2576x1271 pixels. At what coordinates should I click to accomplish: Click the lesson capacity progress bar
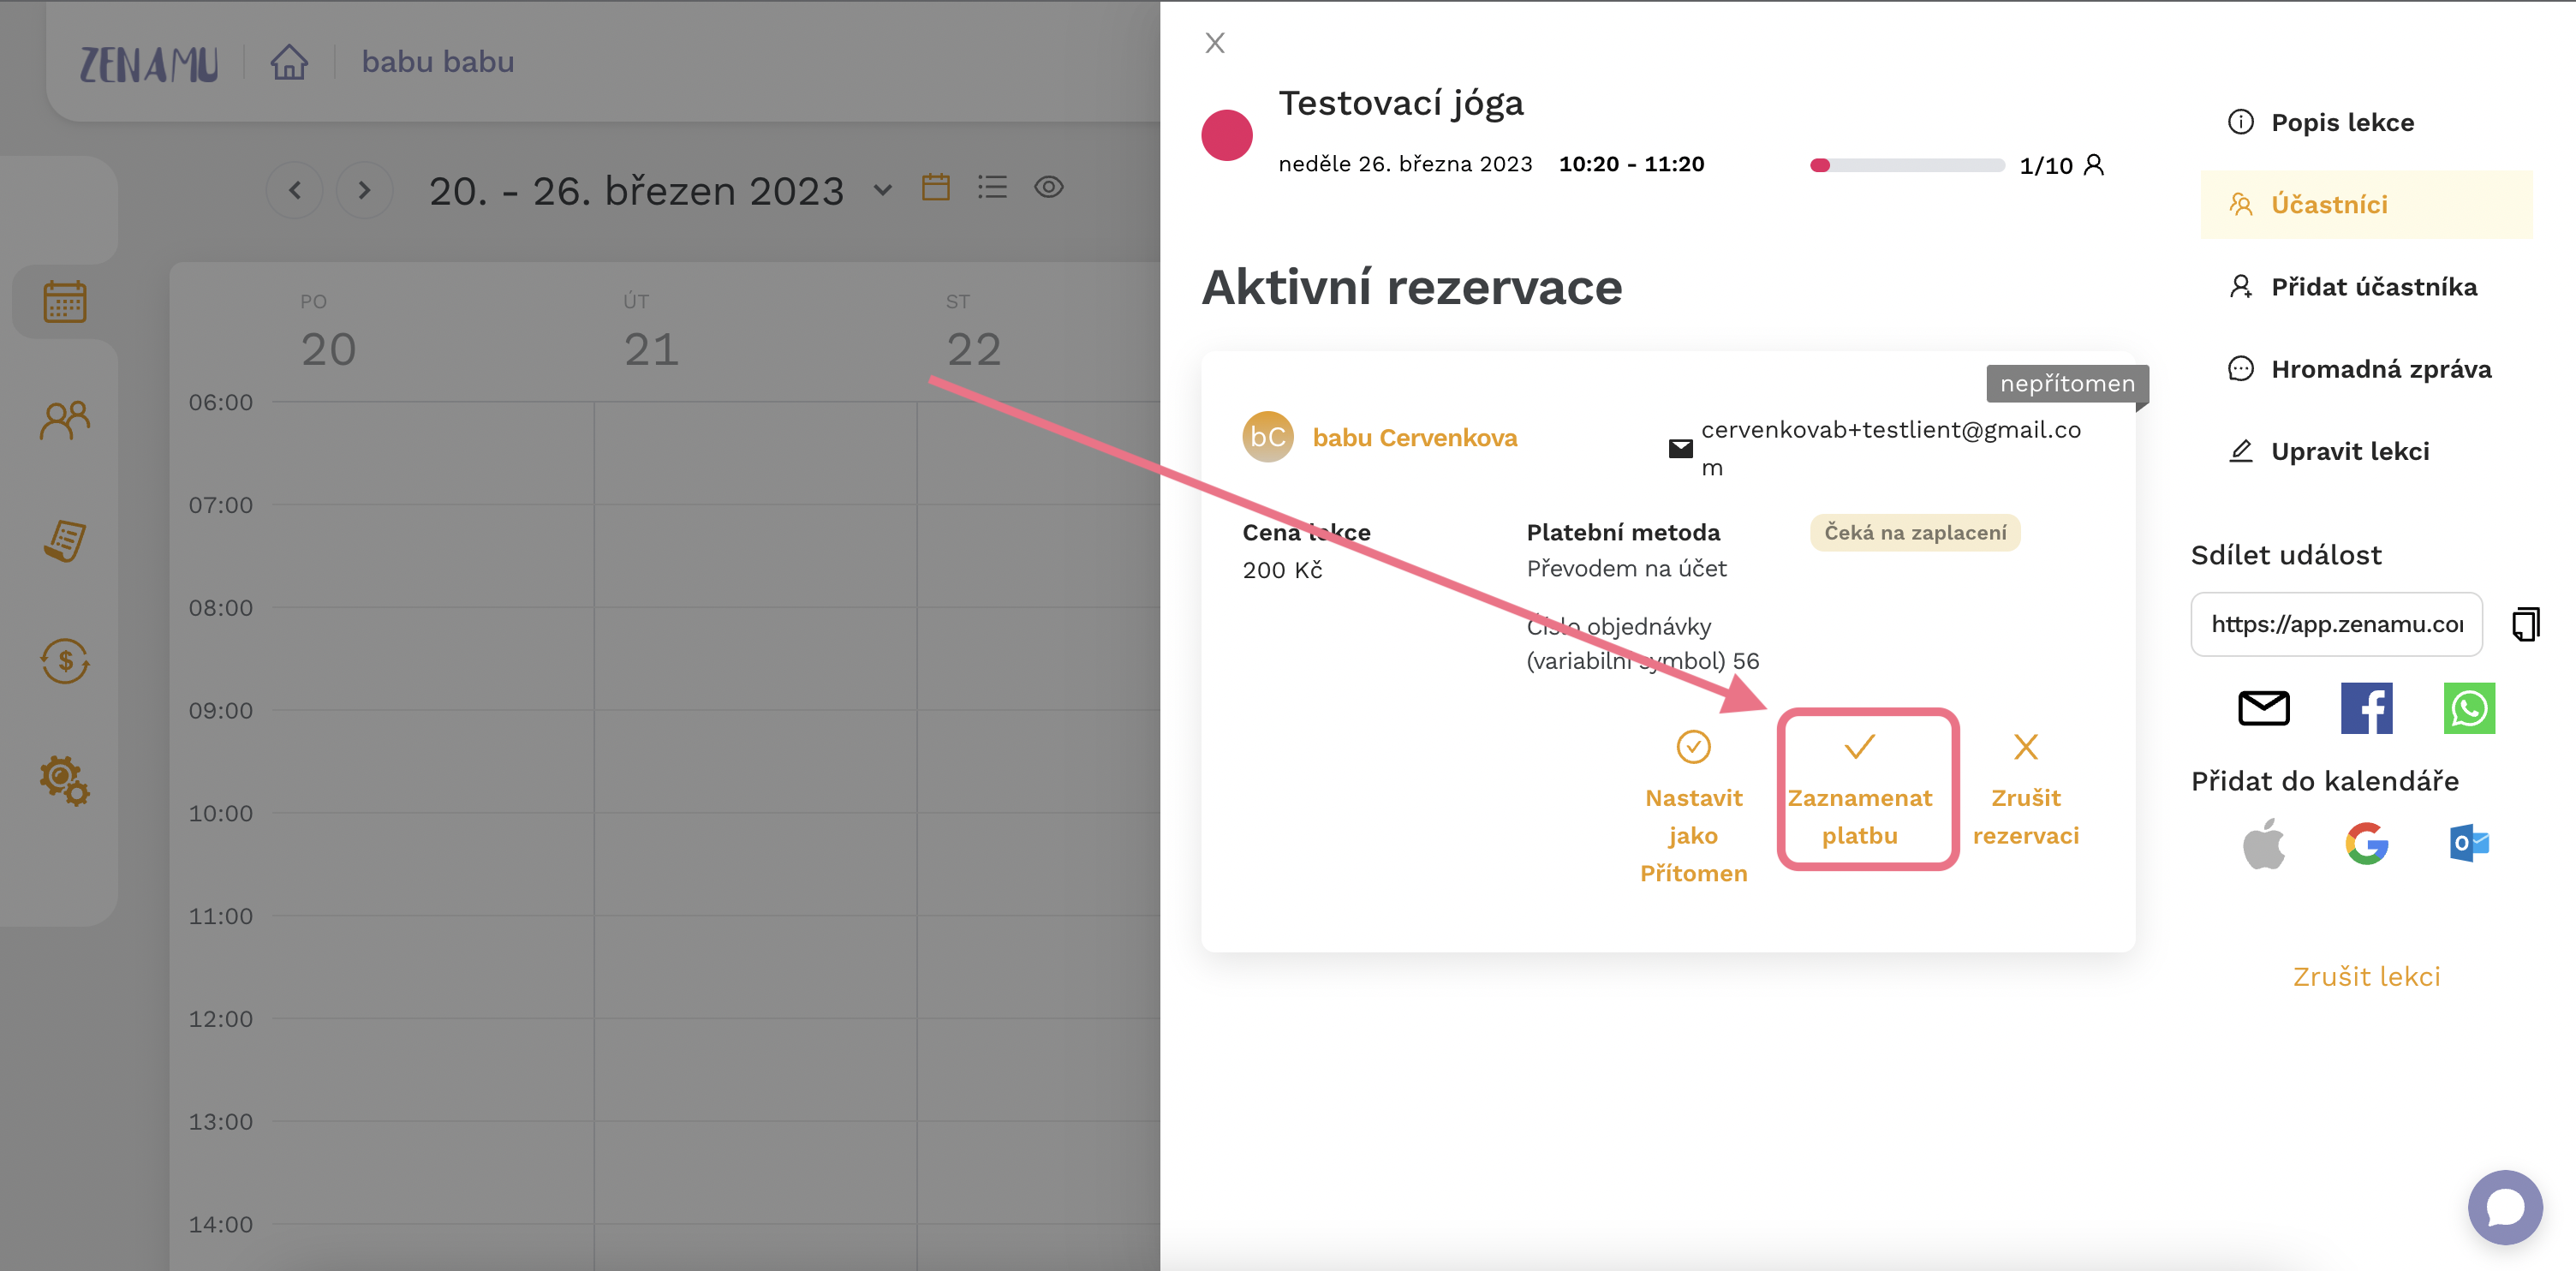[x=1906, y=165]
